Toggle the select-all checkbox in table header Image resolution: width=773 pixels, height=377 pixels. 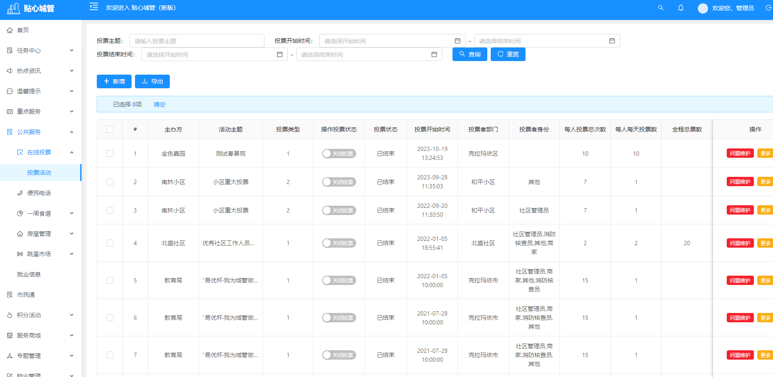click(x=110, y=129)
